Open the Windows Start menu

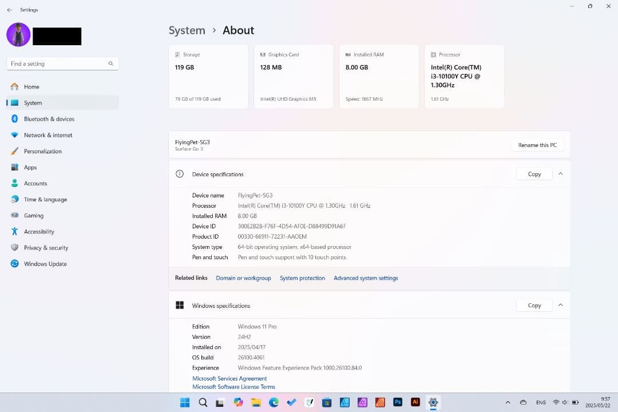(x=185, y=402)
